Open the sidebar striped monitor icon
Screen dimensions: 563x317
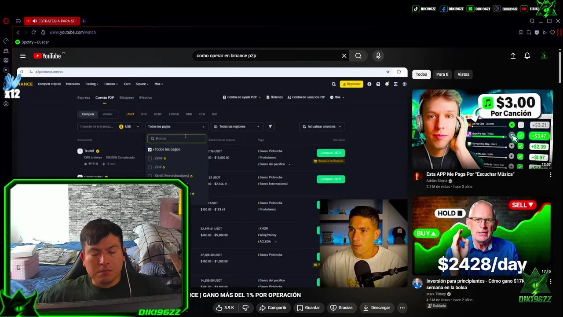tap(6, 60)
